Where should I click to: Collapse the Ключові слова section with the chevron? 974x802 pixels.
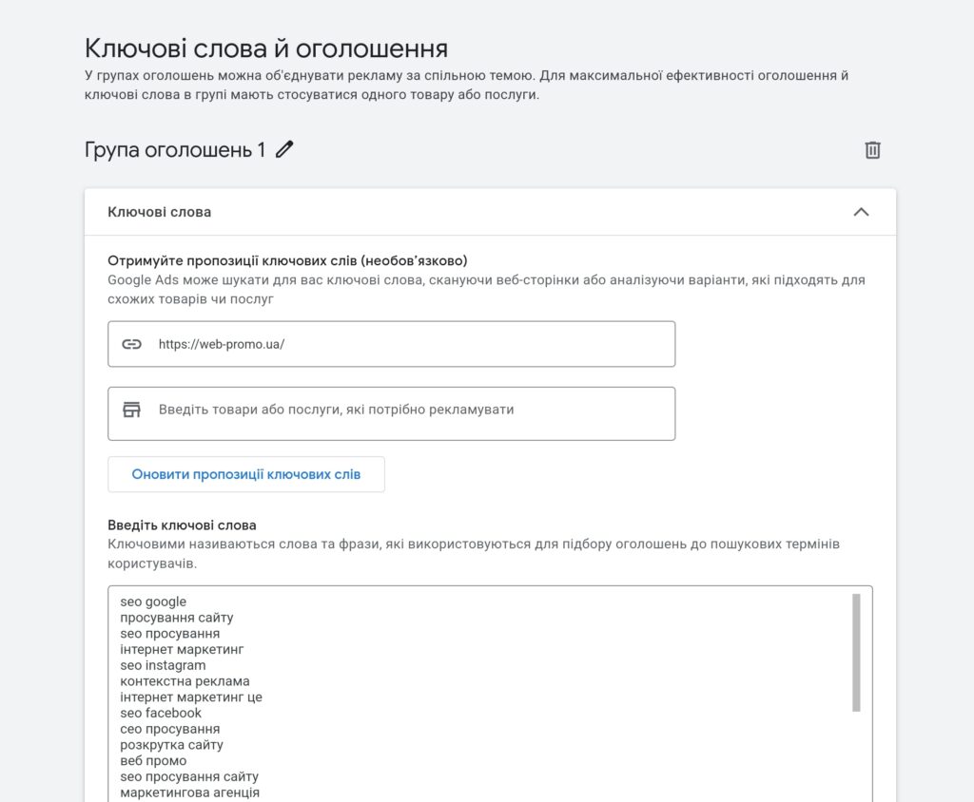coord(862,213)
